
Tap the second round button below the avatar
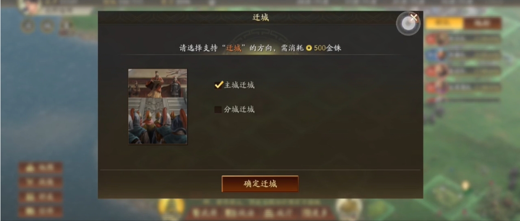pos(47,26)
